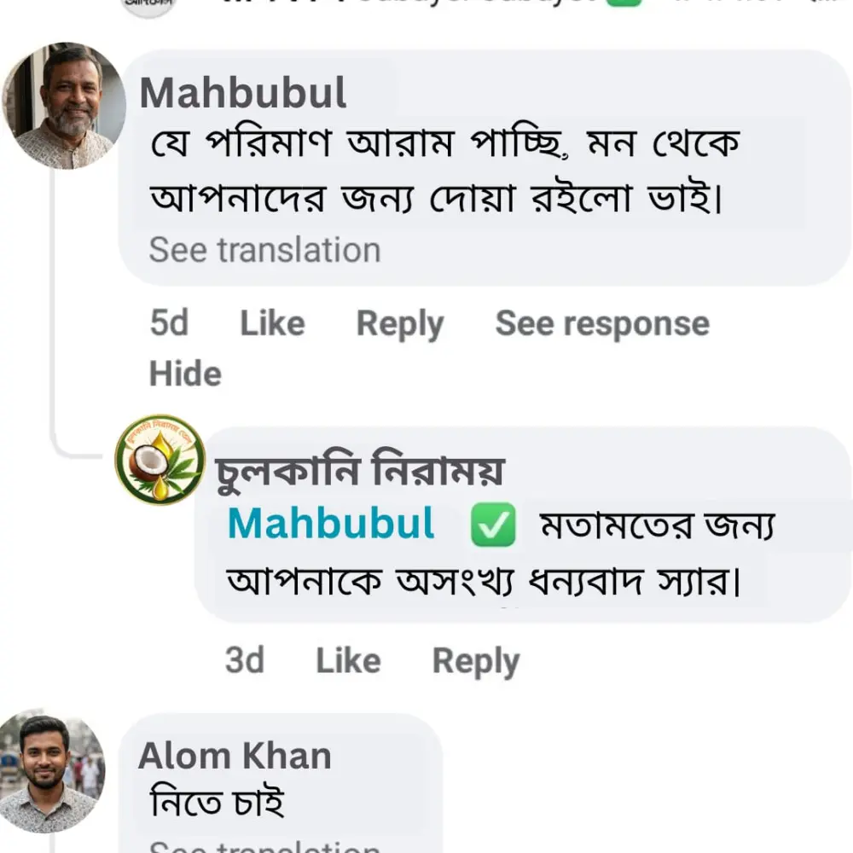Open চুলকানি নিরাময় page name

359,471
